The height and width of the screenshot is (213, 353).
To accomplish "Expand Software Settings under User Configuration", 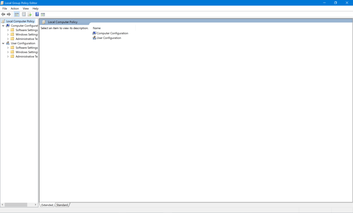I will (x=8, y=47).
